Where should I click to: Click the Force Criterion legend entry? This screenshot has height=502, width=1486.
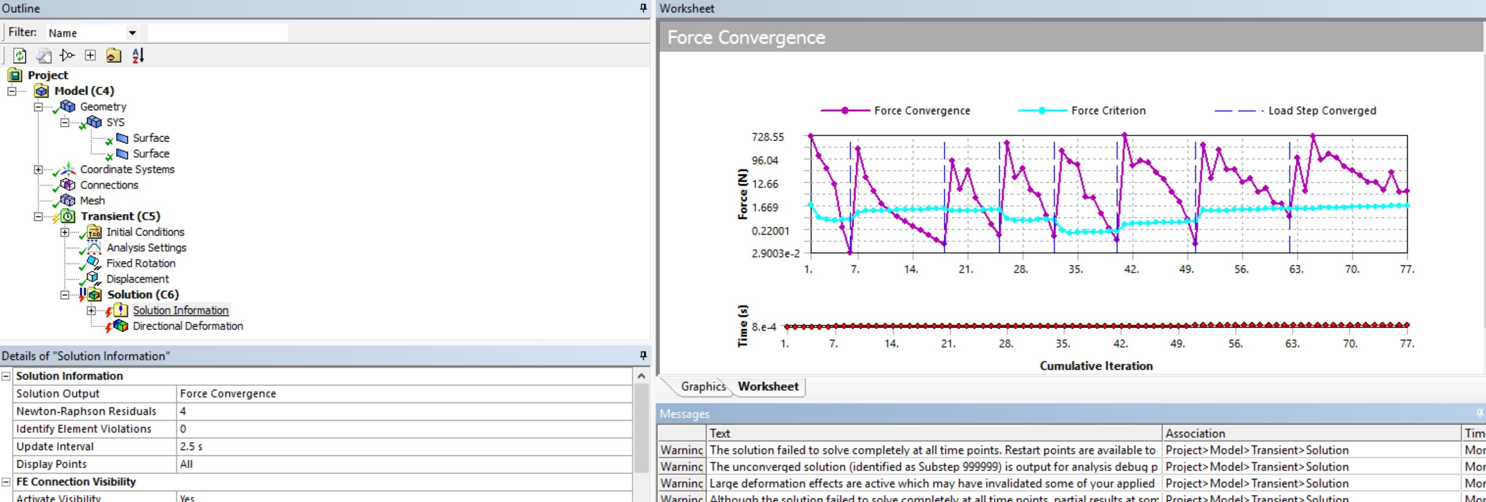pos(1082,110)
